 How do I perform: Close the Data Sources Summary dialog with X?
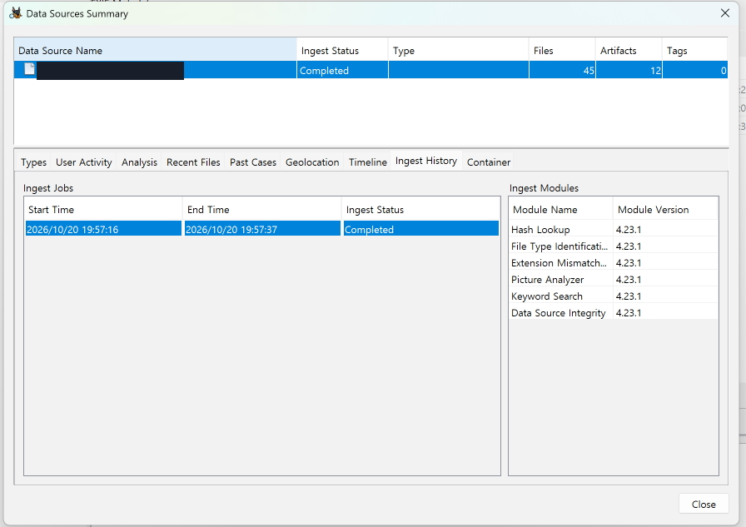724,13
